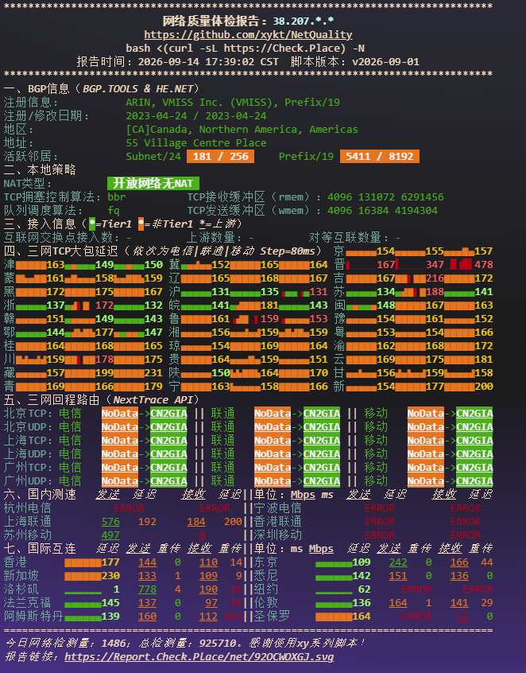Click the address 55 Village Centre Place
The height and width of the screenshot is (673, 526).
(x=196, y=143)
